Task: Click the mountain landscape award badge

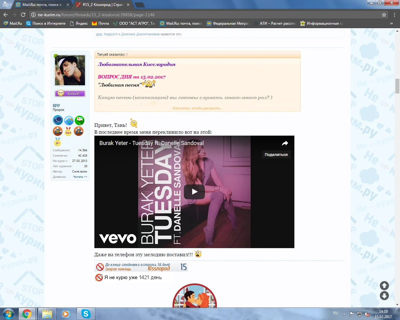Action: pyautogui.click(x=69, y=120)
